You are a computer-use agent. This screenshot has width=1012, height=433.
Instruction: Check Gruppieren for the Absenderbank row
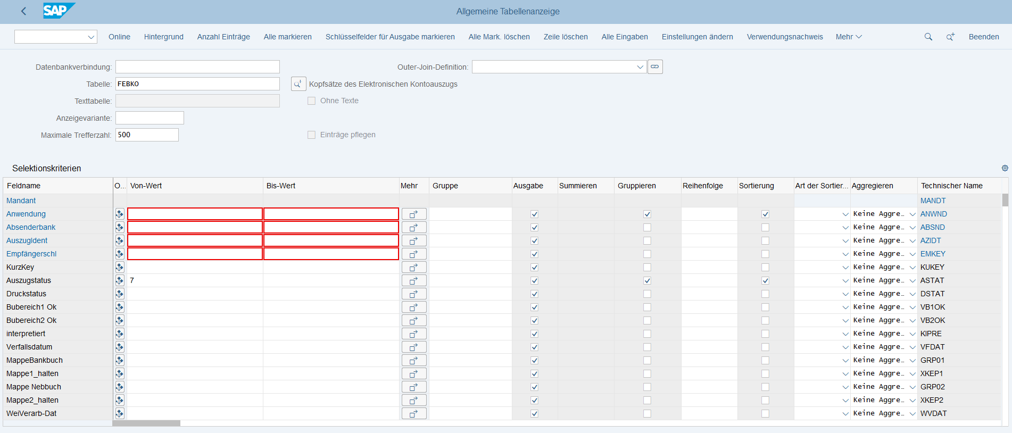[x=647, y=227]
